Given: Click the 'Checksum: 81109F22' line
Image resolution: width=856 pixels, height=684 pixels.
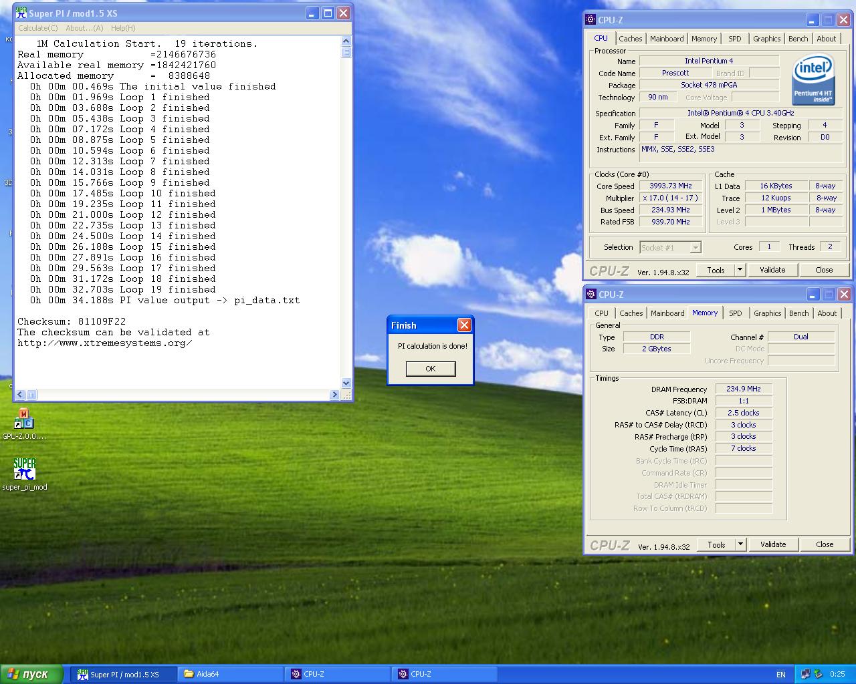Looking at the screenshot, I should 72,322.
